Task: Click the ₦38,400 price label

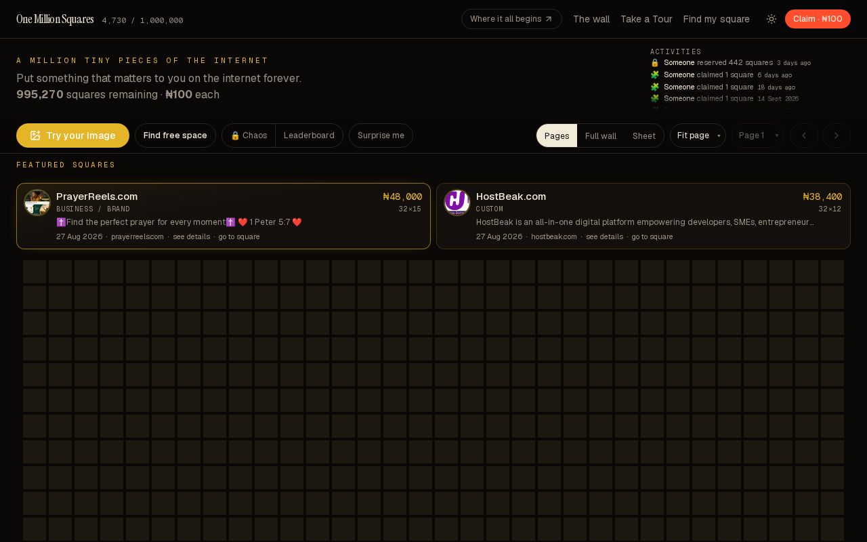Action: tap(822, 196)
